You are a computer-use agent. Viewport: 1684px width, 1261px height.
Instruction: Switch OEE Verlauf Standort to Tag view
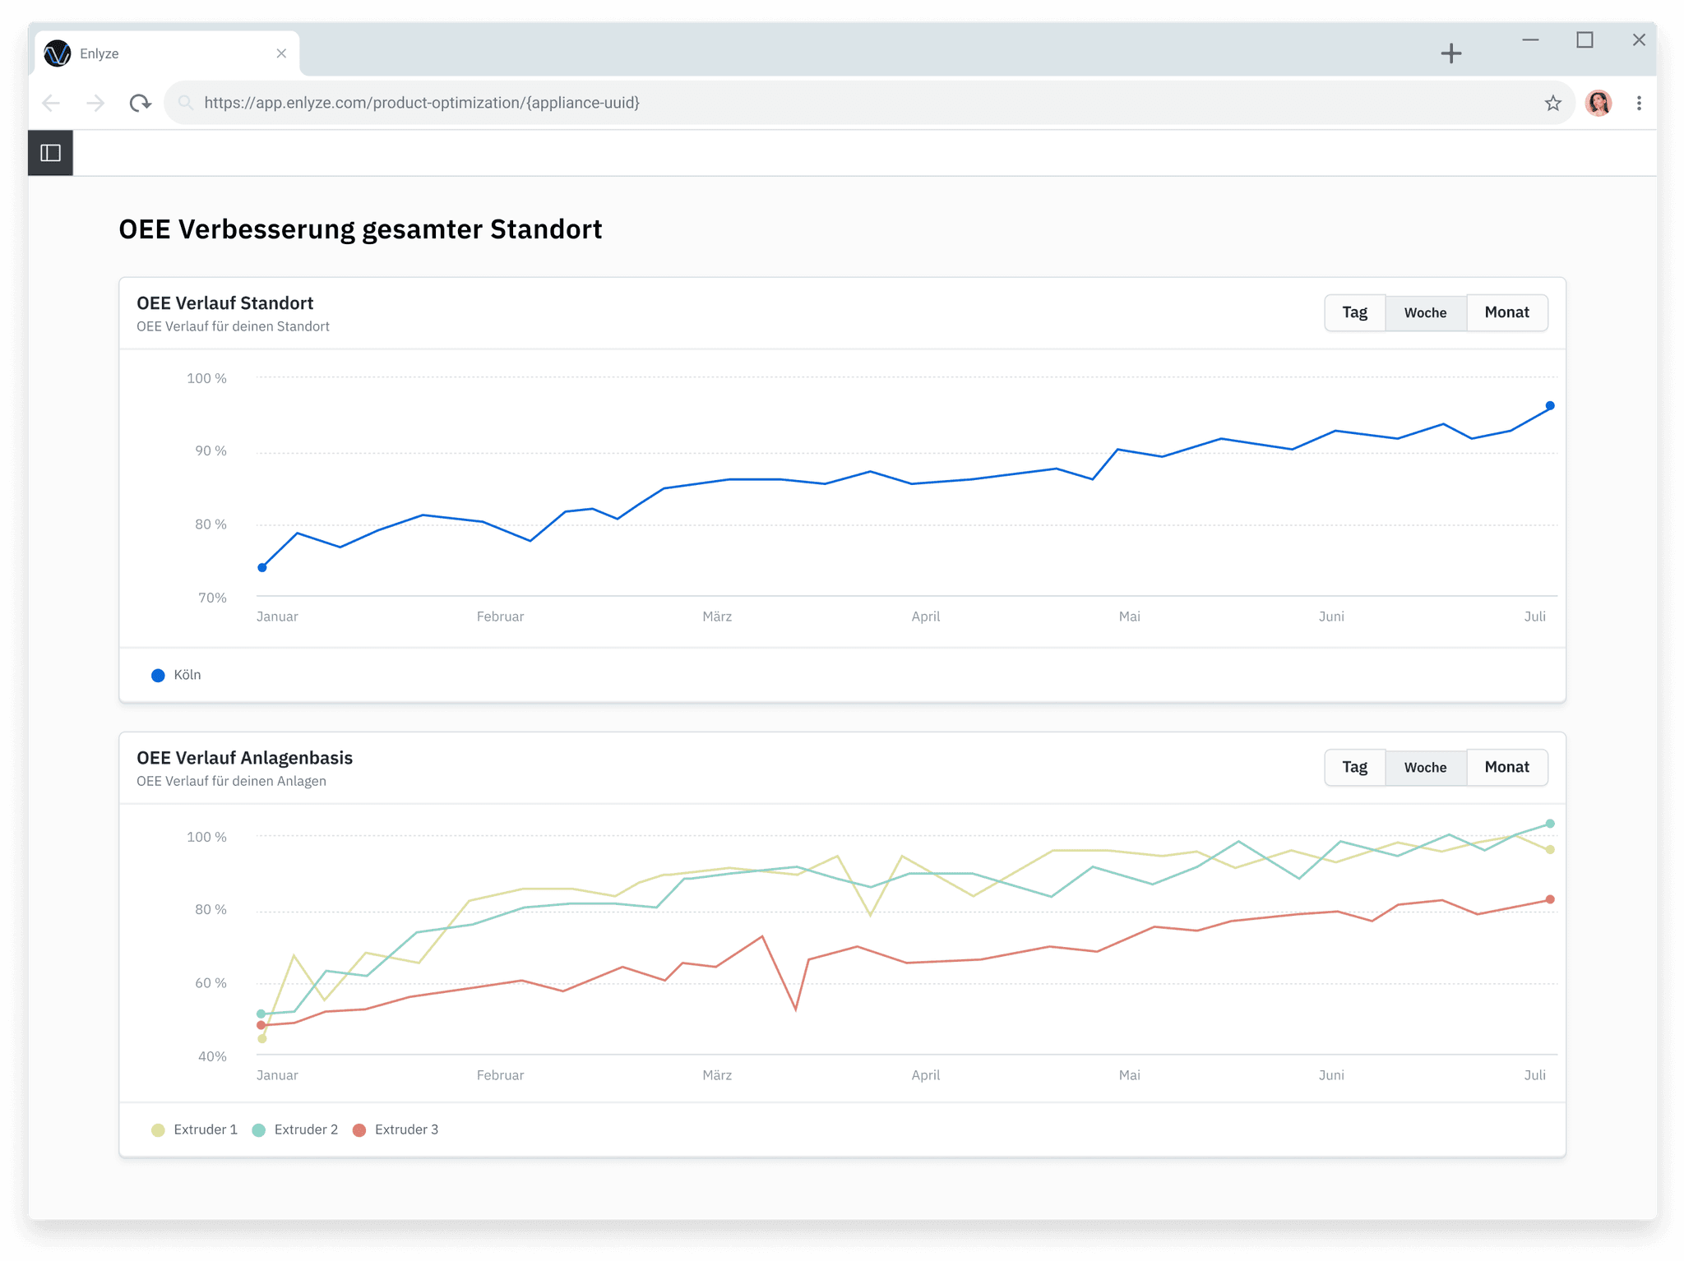pyautogui.click(x=1354, y=312)
